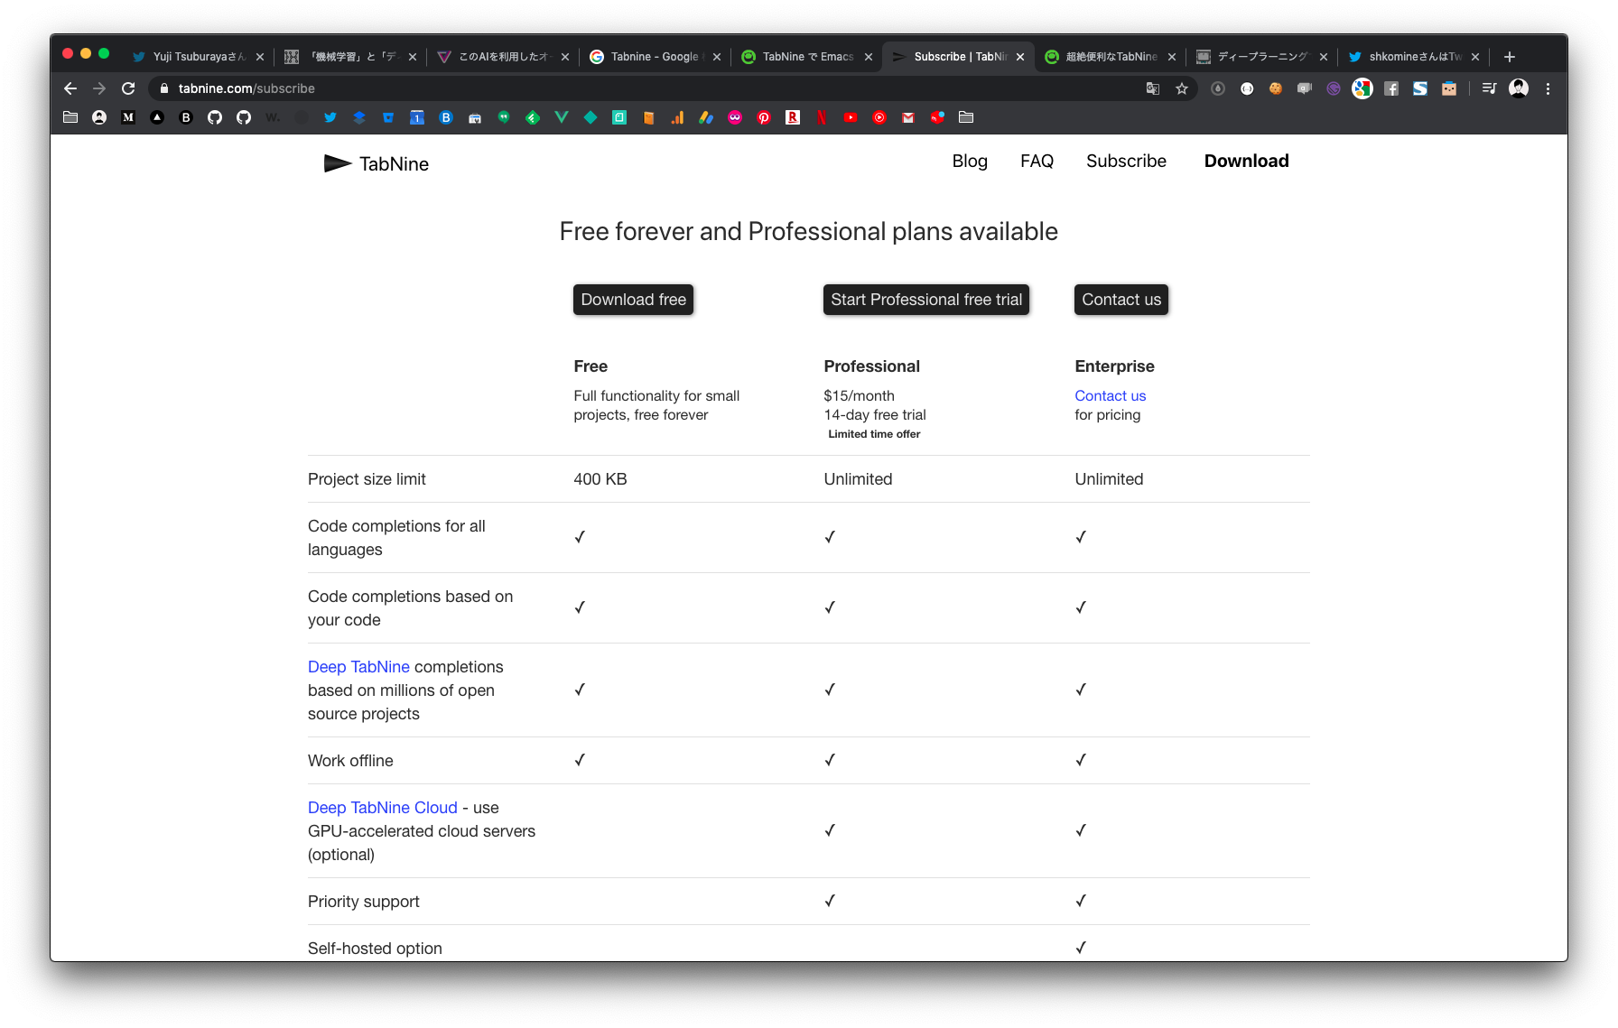Click the Professional plan heading

tap(871, 366)
